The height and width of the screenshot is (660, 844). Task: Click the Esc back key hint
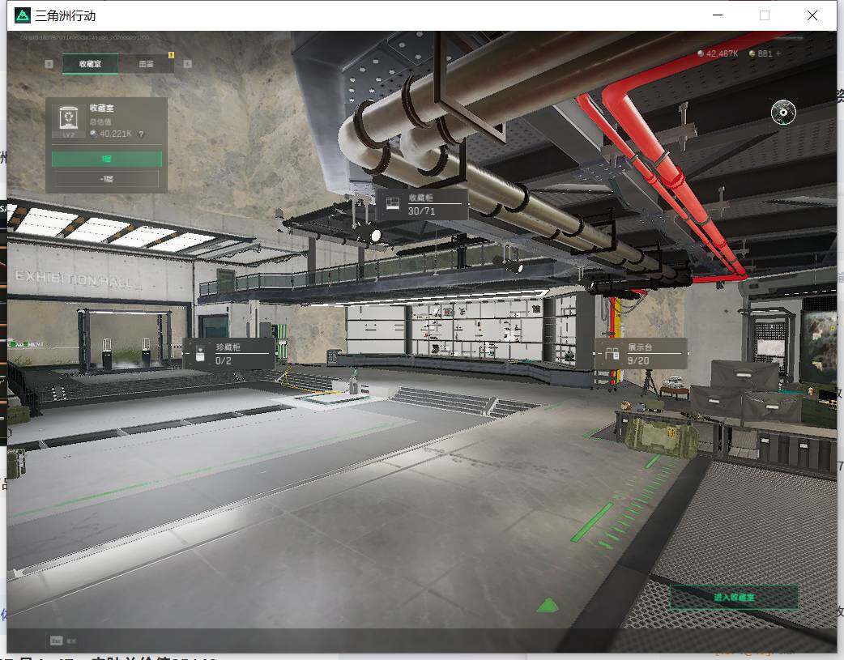pyautogui.click(x=63, y=641)
